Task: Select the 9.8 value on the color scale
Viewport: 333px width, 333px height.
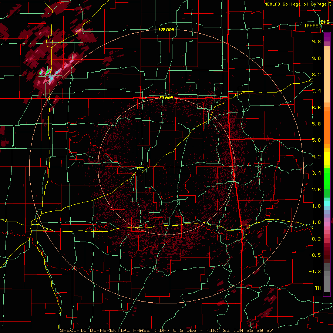Action: (316, 42)
